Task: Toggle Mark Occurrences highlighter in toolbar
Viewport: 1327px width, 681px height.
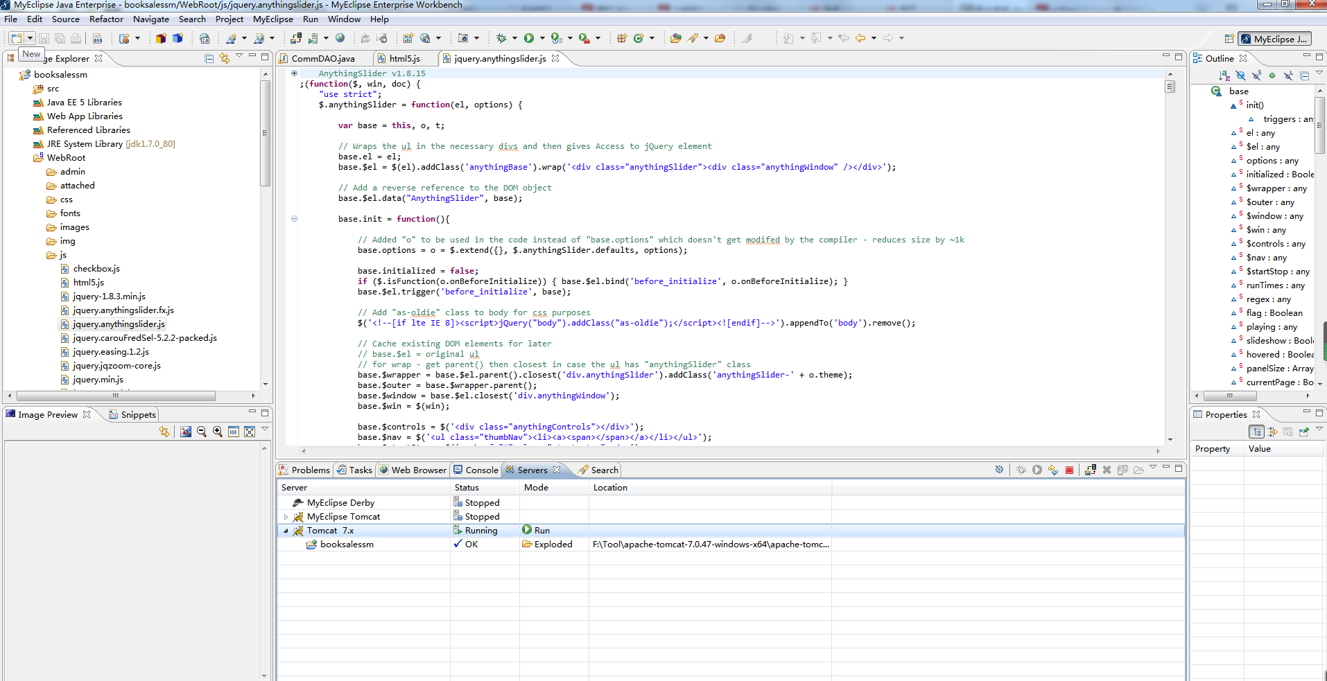Action: pos(747,38)
